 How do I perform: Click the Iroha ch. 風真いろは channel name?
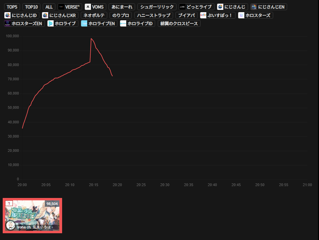35,227
